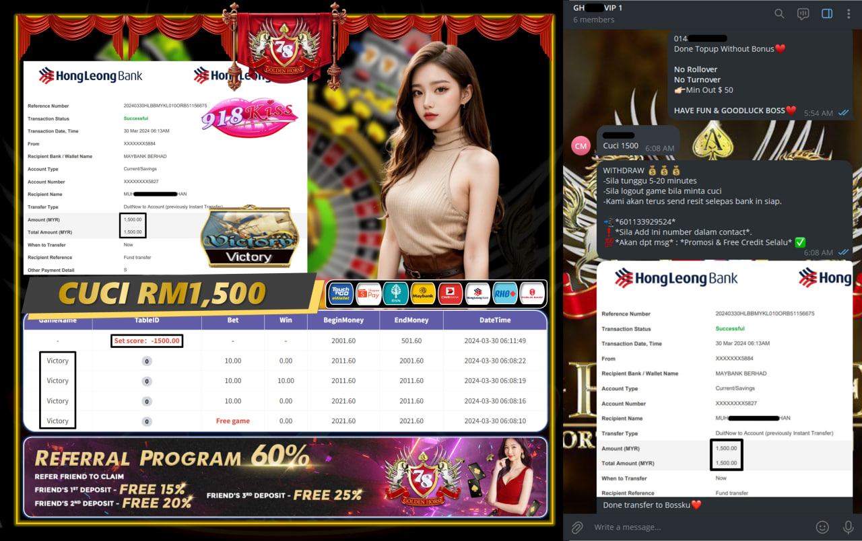Click the 6:08 AM timestamp on withdraw message

pyautogui.click(x=818, y=252)
